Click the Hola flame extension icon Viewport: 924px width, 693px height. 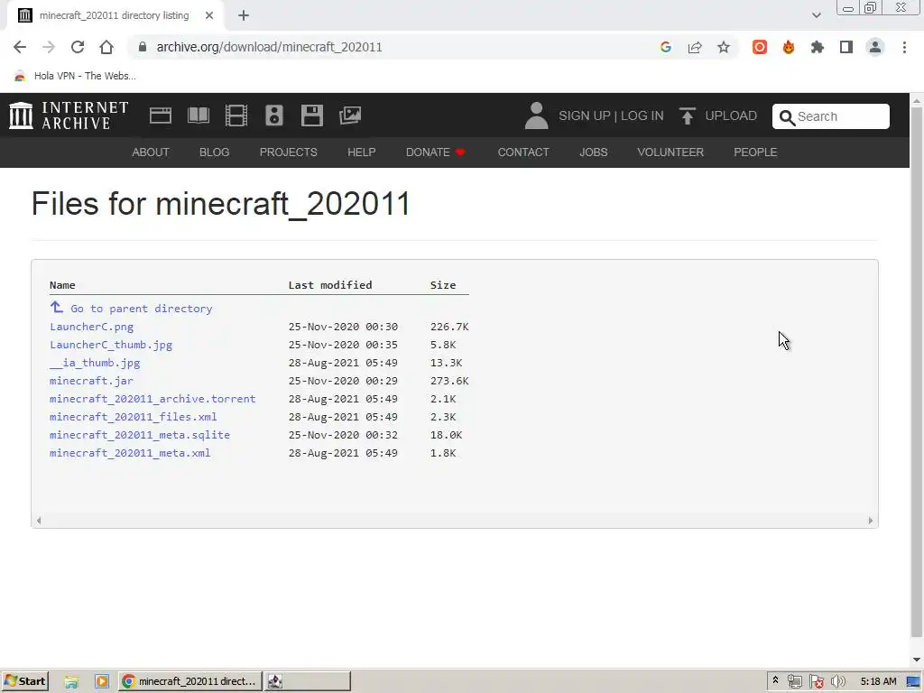click(789, 47)
